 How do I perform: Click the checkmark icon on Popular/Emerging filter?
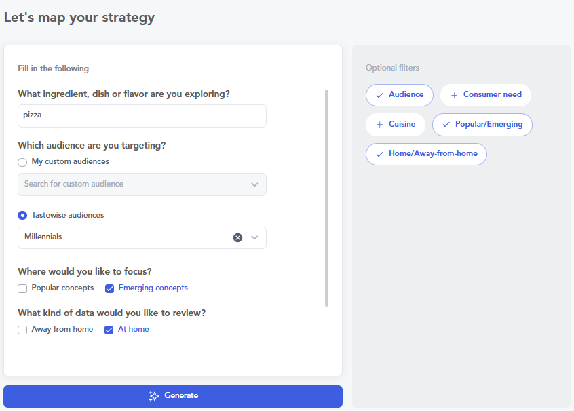click(446, 125)
